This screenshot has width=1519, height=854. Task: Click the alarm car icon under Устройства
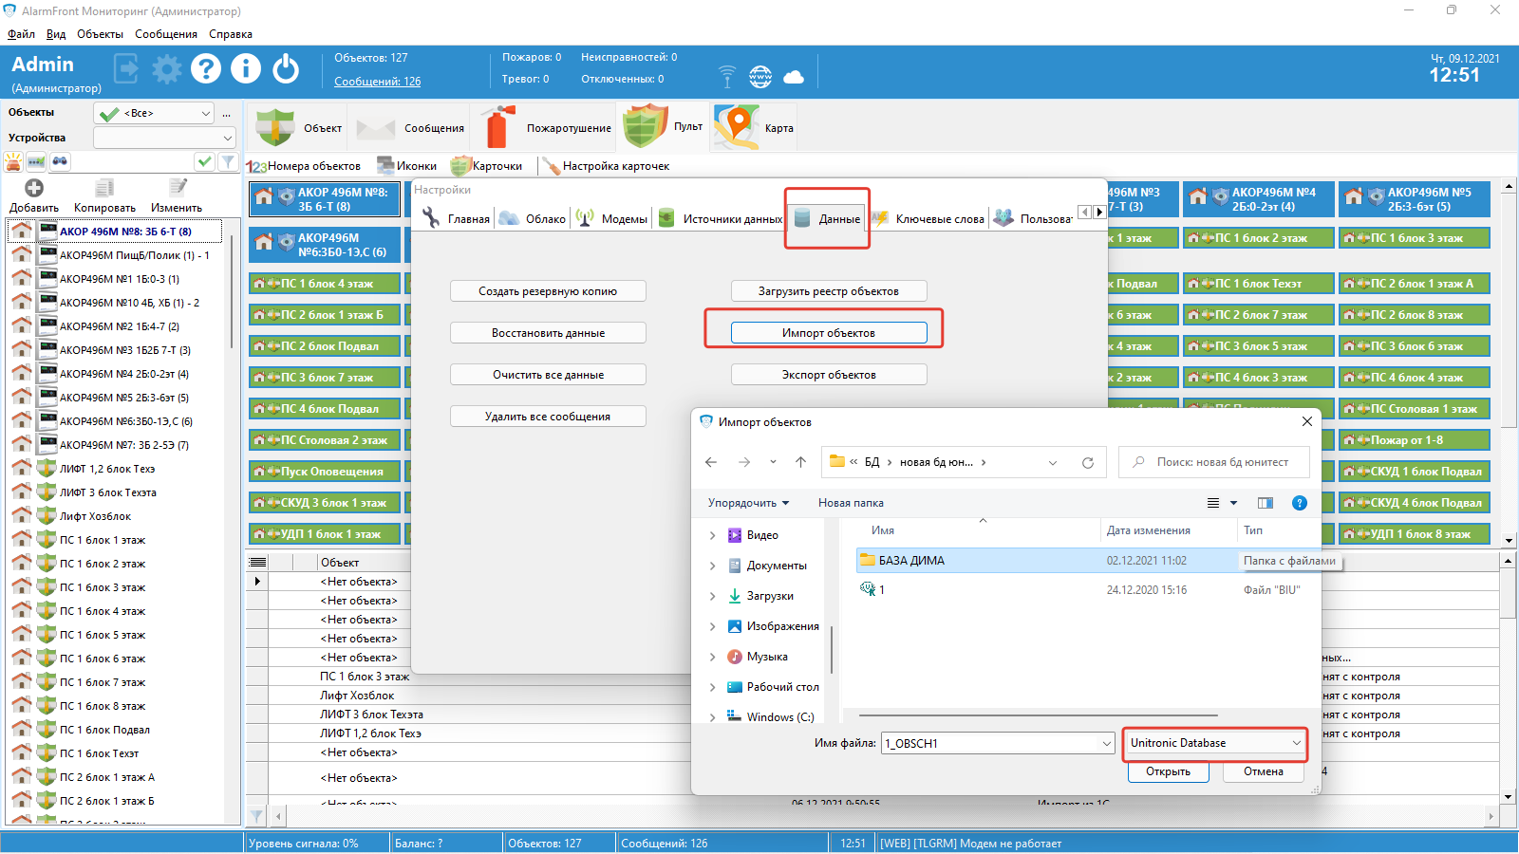pos(13,161)
